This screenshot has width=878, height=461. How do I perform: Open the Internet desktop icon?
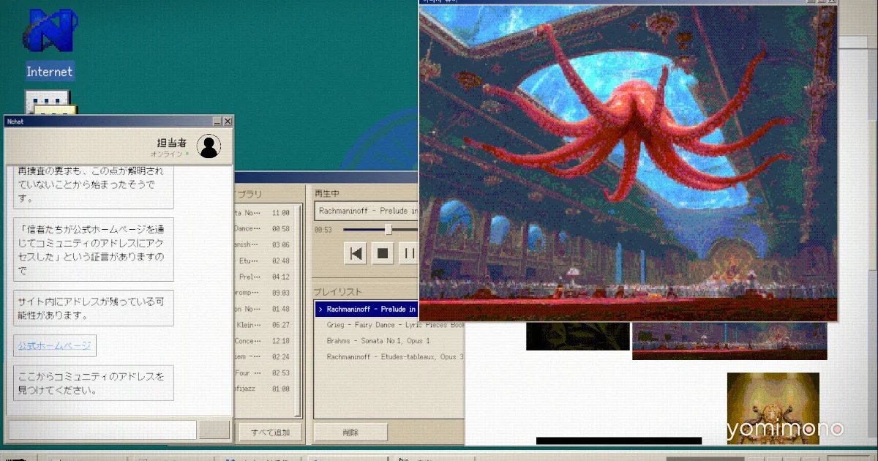pos(49,44)
